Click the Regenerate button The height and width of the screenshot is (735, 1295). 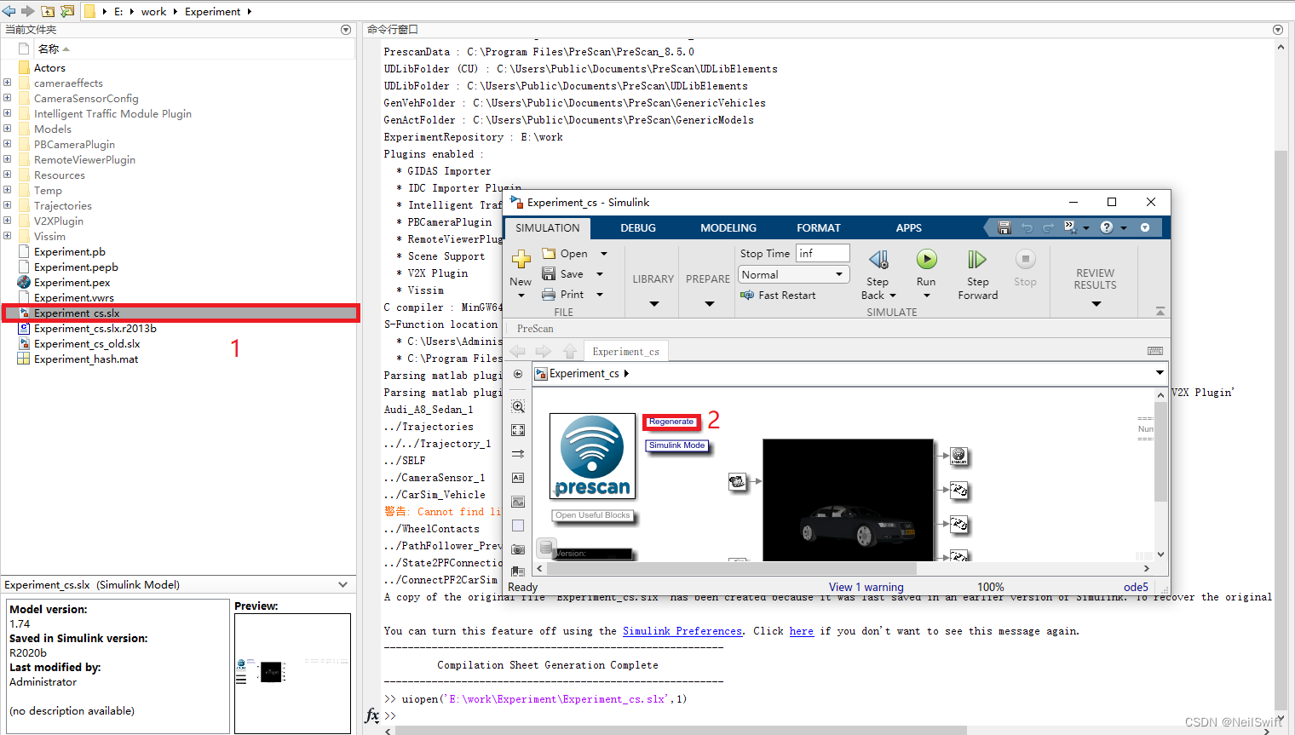pyautogui.click(x=671, y=422)
